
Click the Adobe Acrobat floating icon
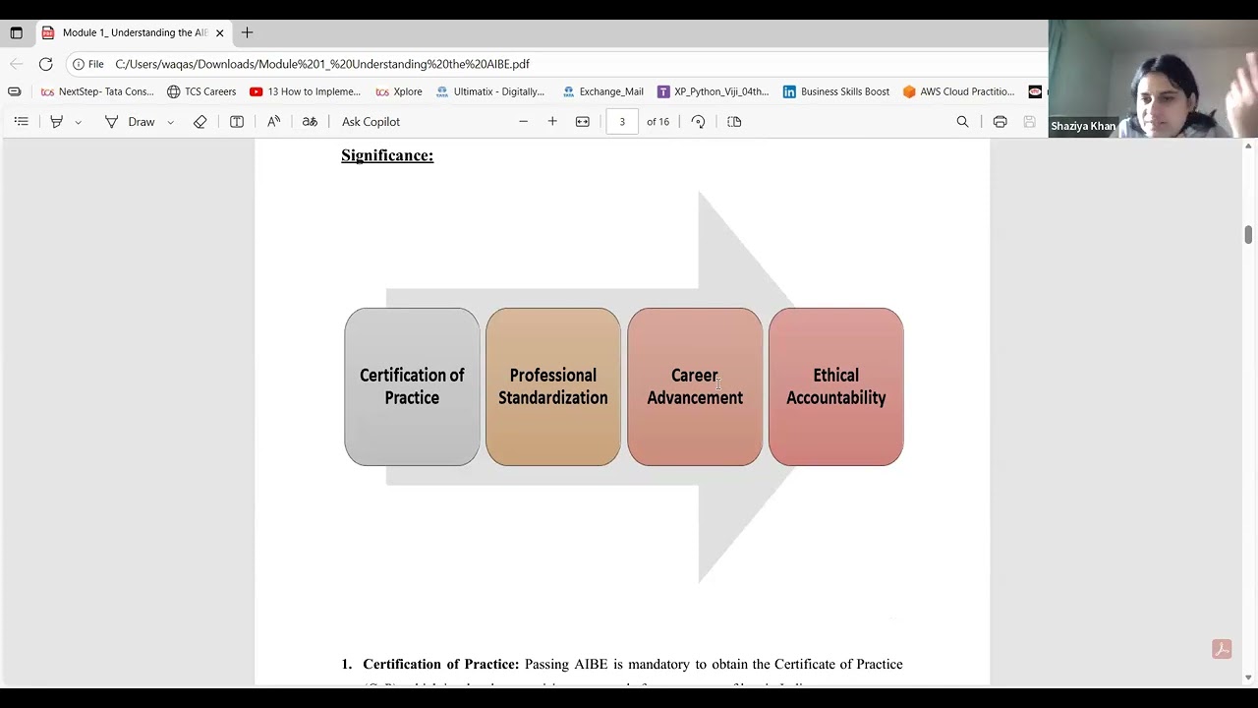pyautogui.click(x=1222, y=649)
